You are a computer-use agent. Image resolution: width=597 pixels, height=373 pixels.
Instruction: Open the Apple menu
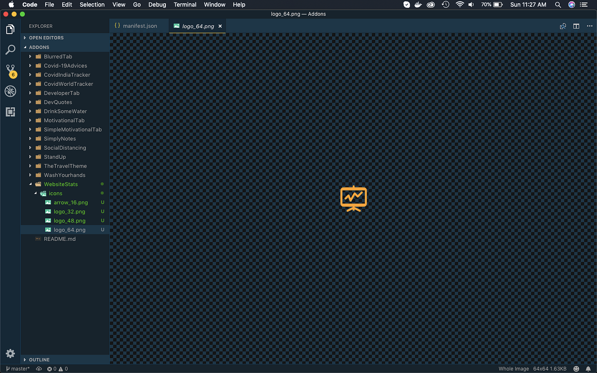point(12,5)
